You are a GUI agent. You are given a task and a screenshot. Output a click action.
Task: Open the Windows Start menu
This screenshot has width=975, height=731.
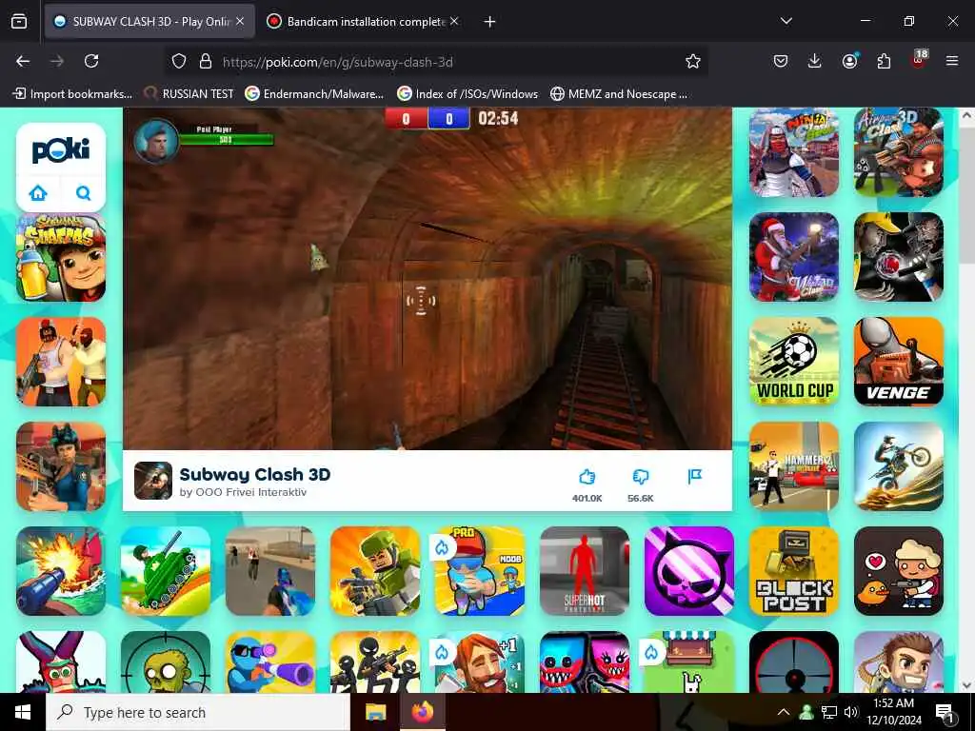pos(23,712)
